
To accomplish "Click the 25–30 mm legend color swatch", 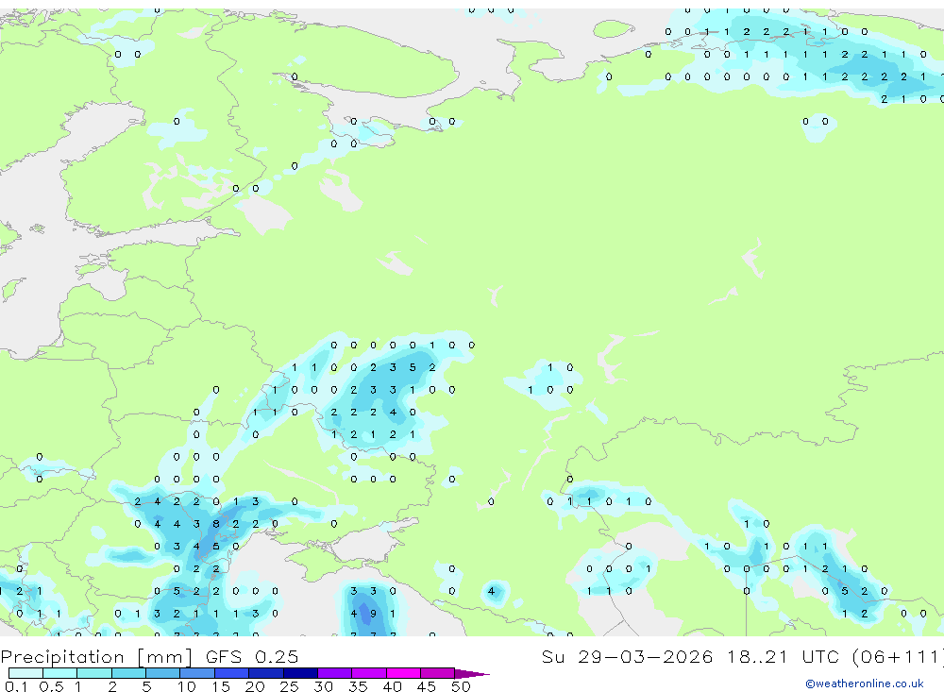I will [x=300, y=673].
